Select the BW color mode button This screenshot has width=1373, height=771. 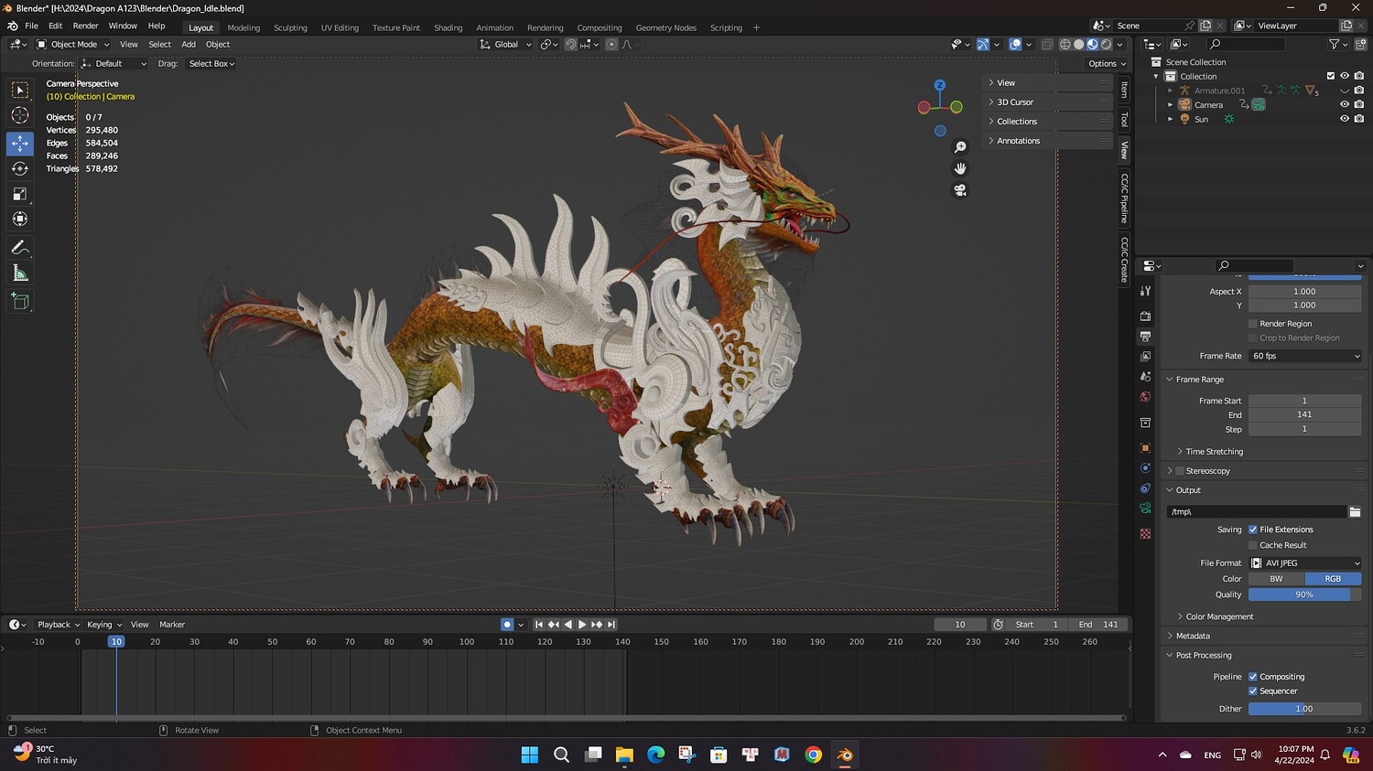[x=1276, y=579]
